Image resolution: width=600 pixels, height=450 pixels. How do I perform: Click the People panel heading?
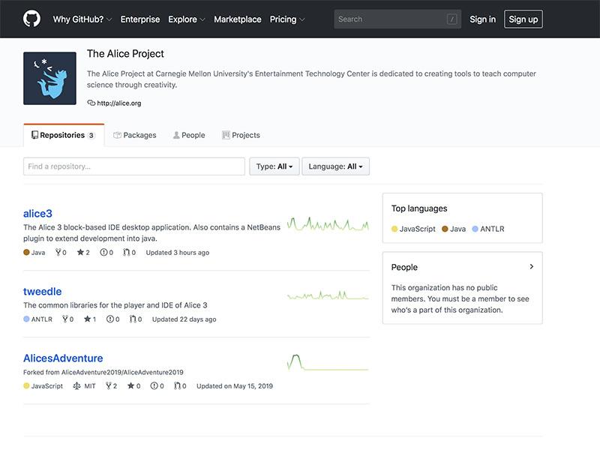[x=404, y=267]
